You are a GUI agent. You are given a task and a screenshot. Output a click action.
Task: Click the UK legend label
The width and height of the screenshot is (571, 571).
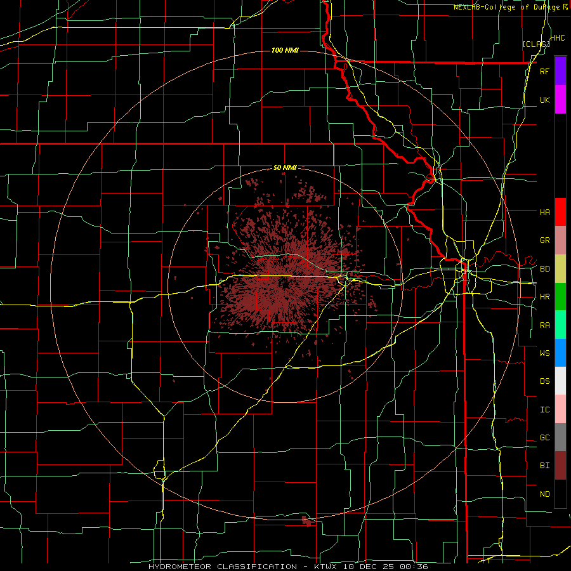pos(544,100)
